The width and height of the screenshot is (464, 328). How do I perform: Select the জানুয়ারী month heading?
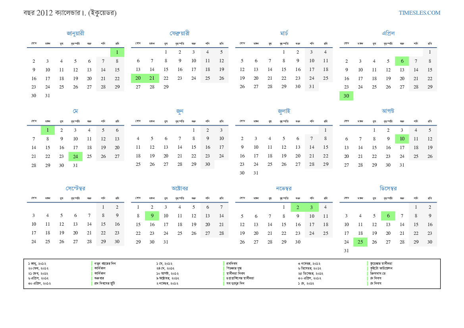pos(75,33)
